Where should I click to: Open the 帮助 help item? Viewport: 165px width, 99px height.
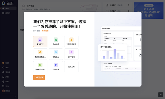coord(6,82)
